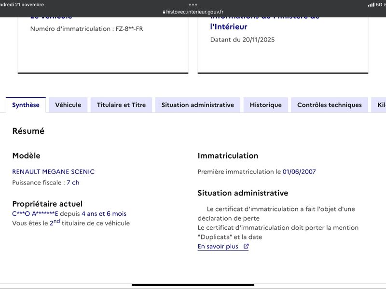Tap the three-dot multitasking icon at top
The image size is (386, 289).
(193, 4)
